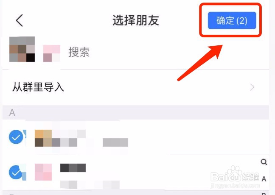This screenshot has width=275, height=195.
Task: Remove the brown-gray selected avatar beside the search field
Action: tap(22, 49)
